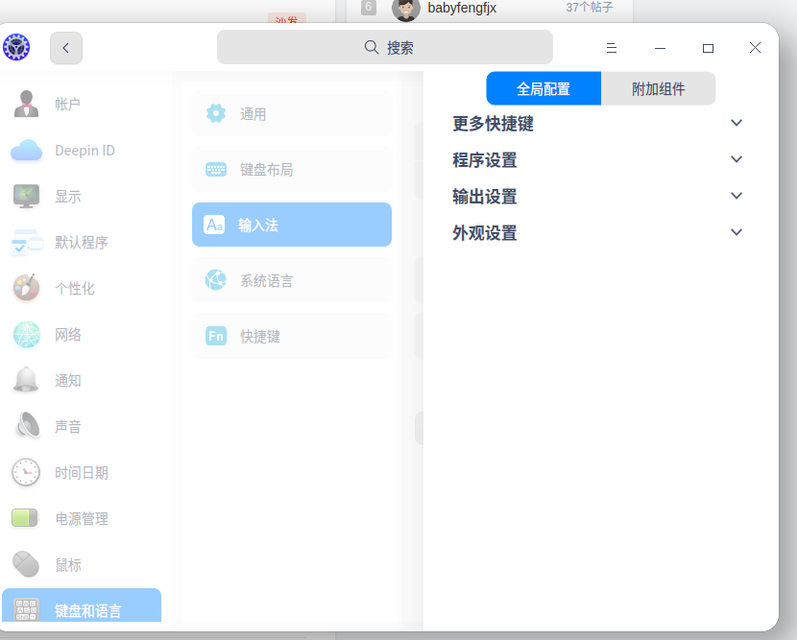This screenshot has height=640, width=797.
Task: Open 时间日期 (Time and Date) clock icon
Action: 25,472
